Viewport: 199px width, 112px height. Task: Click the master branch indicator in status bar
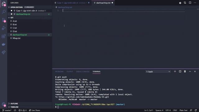tap(7, 110)
